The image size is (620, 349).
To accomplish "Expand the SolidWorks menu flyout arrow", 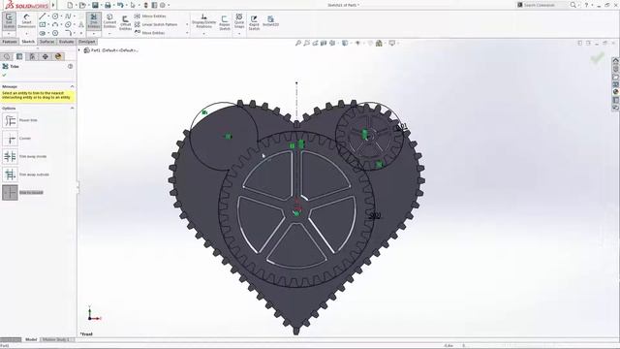I will [54, 5].
